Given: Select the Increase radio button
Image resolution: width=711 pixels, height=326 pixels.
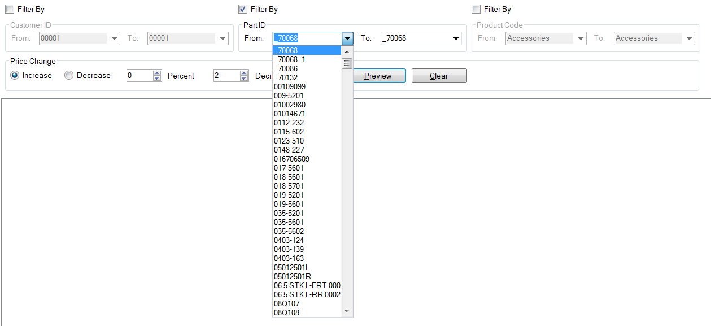Looking at the screenshot, I should 15,75.
